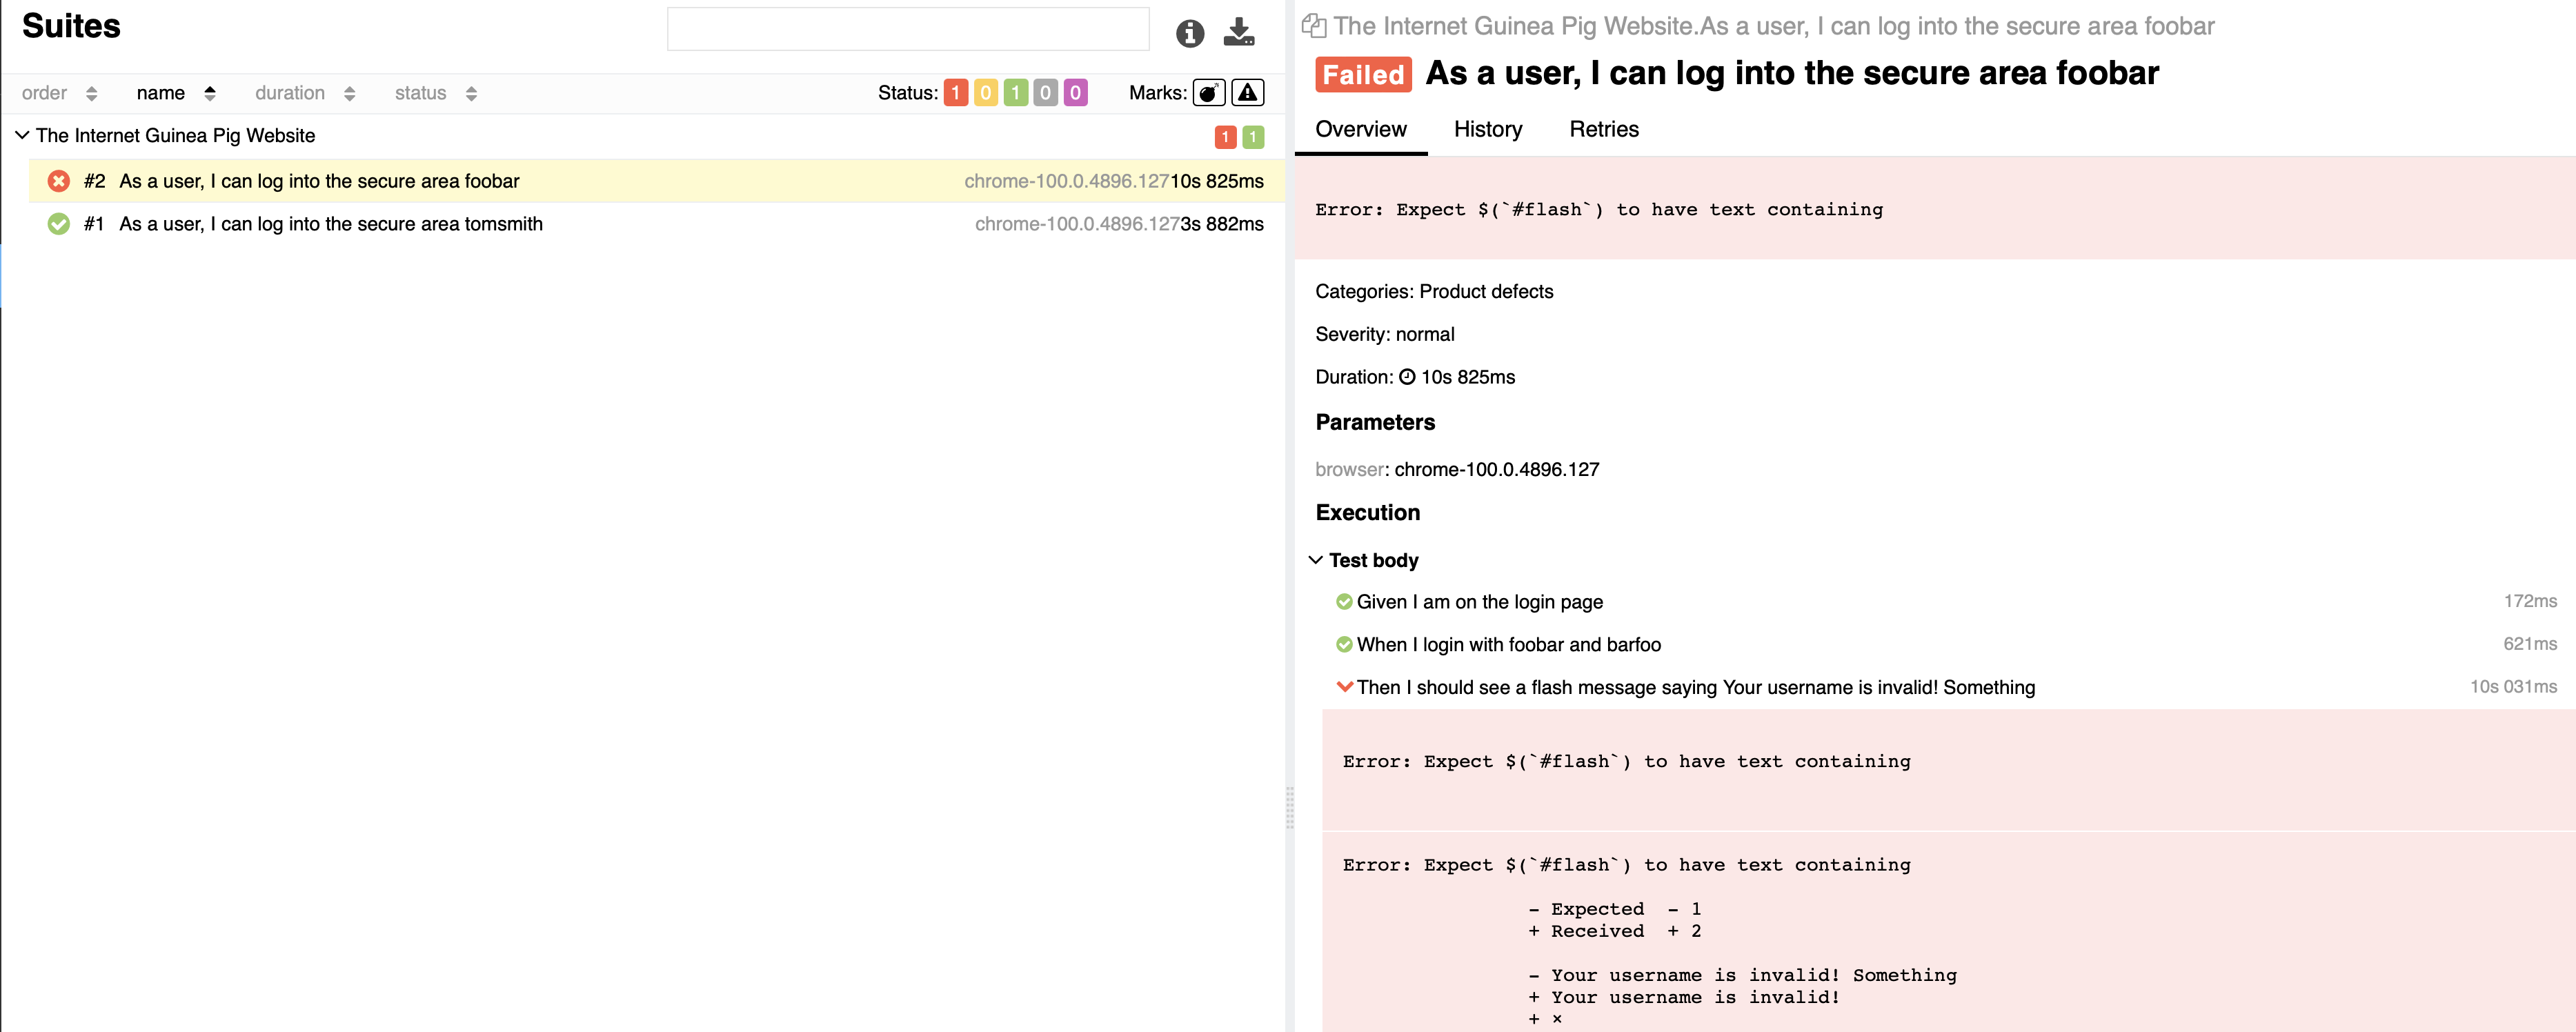Click the red failed icon beside test #2
This screenshot has width=2576, height=1032.
(x=58, y=181)
